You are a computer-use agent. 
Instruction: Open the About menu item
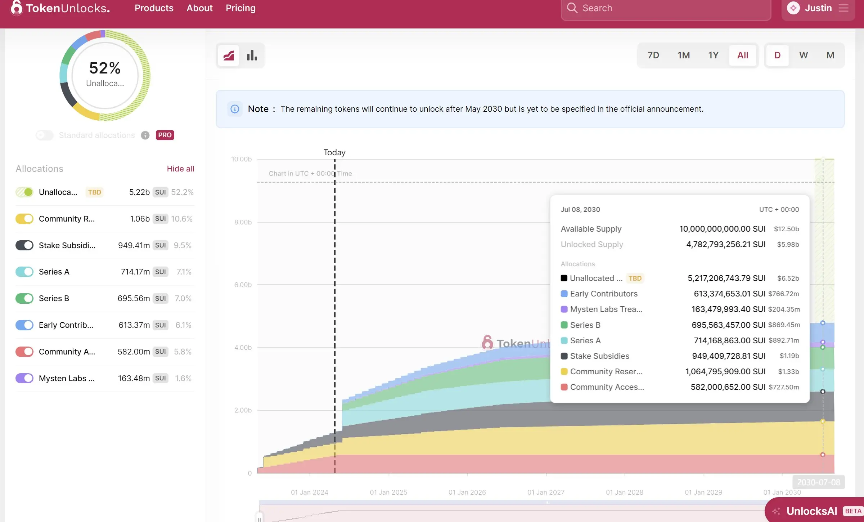(x=199, y=8)
